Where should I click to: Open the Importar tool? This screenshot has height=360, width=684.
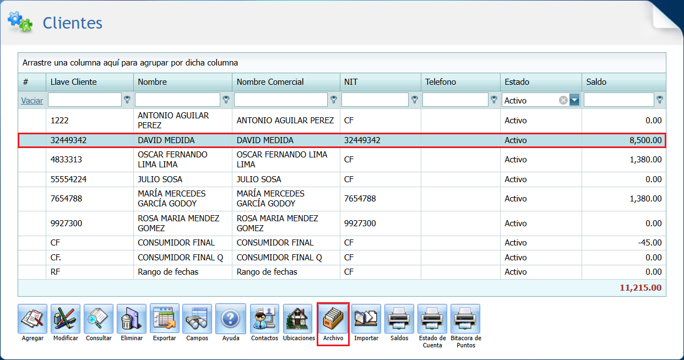pyautogui.click(x=366, y=319)
